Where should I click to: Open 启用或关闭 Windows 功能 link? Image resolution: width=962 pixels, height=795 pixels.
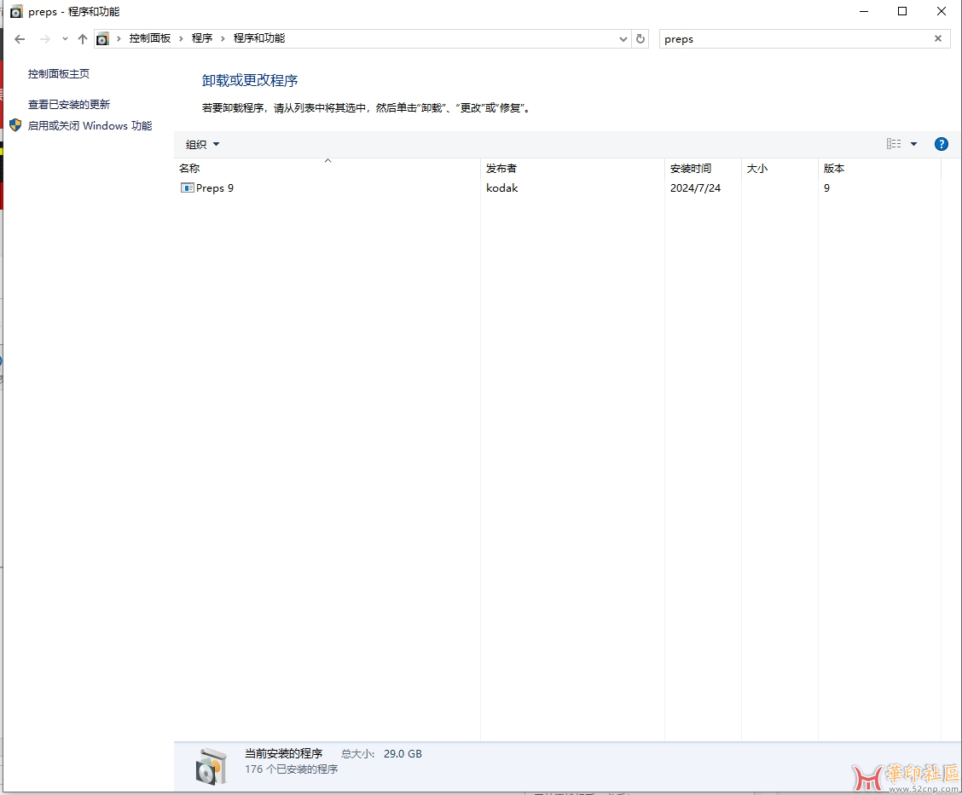[x=90, y=125]
